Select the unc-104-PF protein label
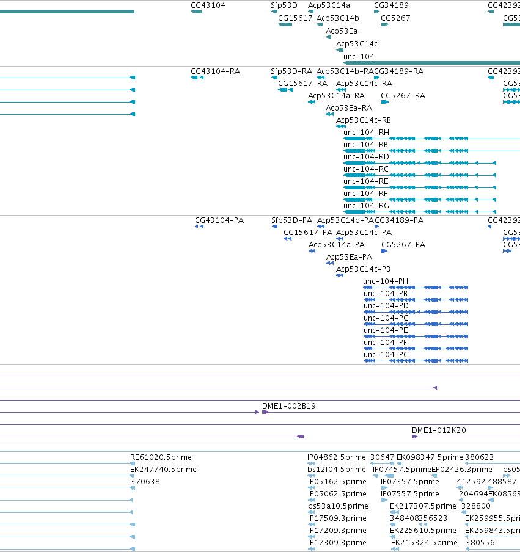 (x=385, y=342)
